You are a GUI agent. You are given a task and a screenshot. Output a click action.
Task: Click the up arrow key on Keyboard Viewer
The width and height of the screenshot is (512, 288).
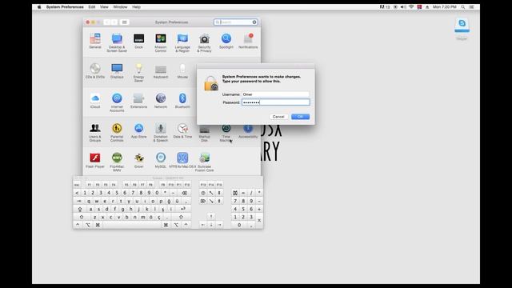211,217
